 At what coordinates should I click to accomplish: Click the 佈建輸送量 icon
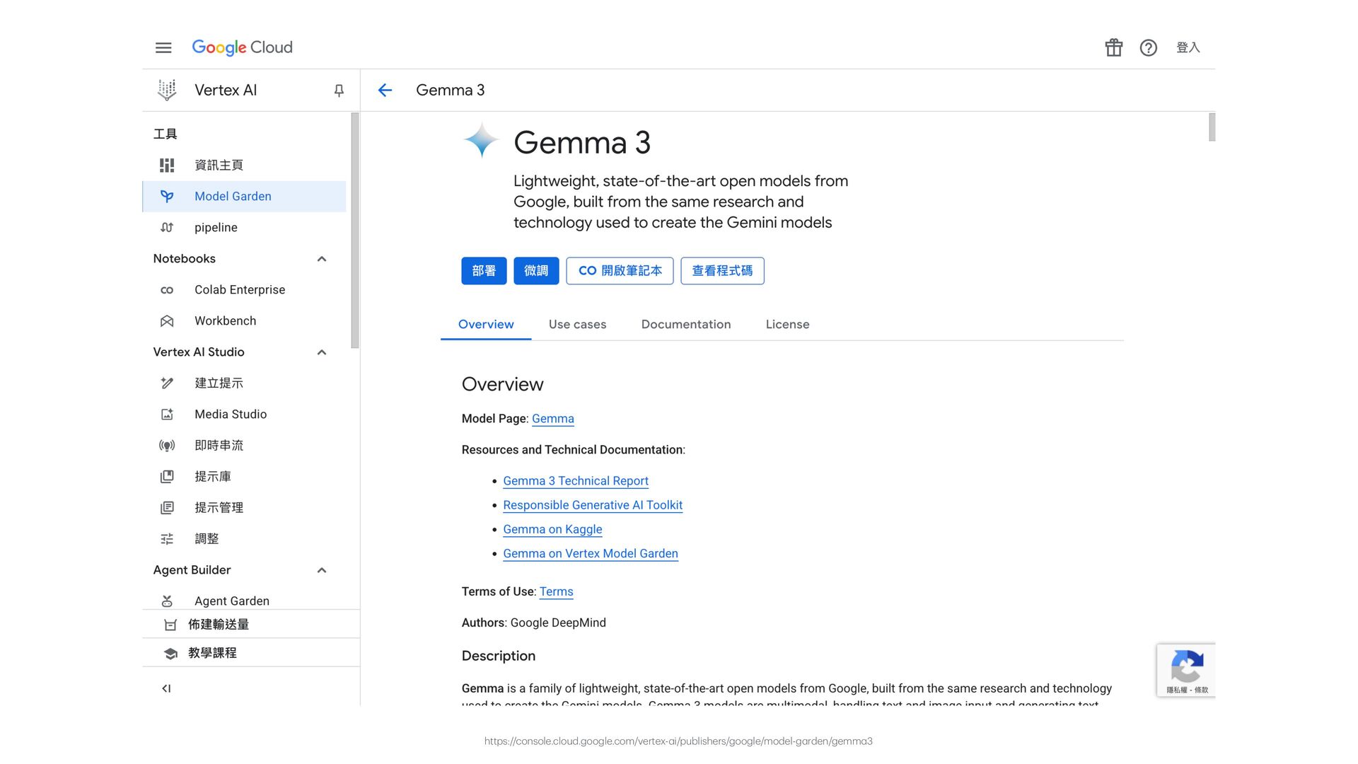pos(170,625)
